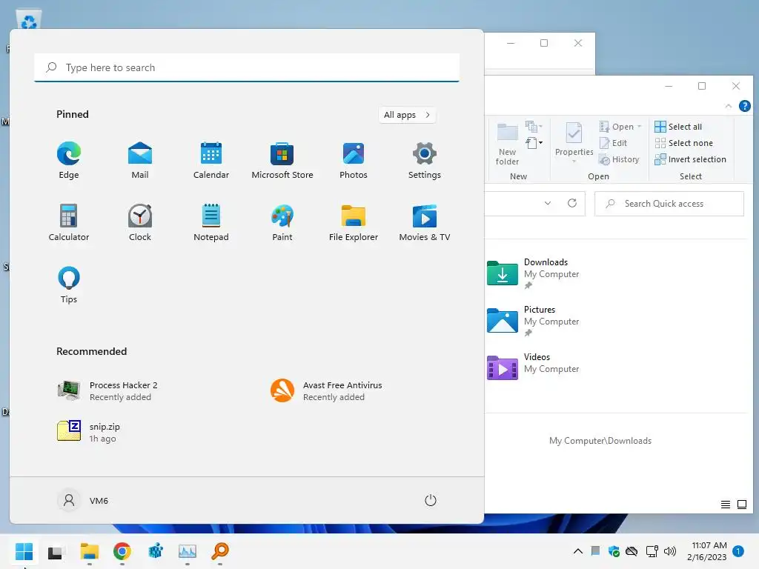Screen dimensions: 759x569
Task: Open Settings from pinned apps
Action: [425, 161]
